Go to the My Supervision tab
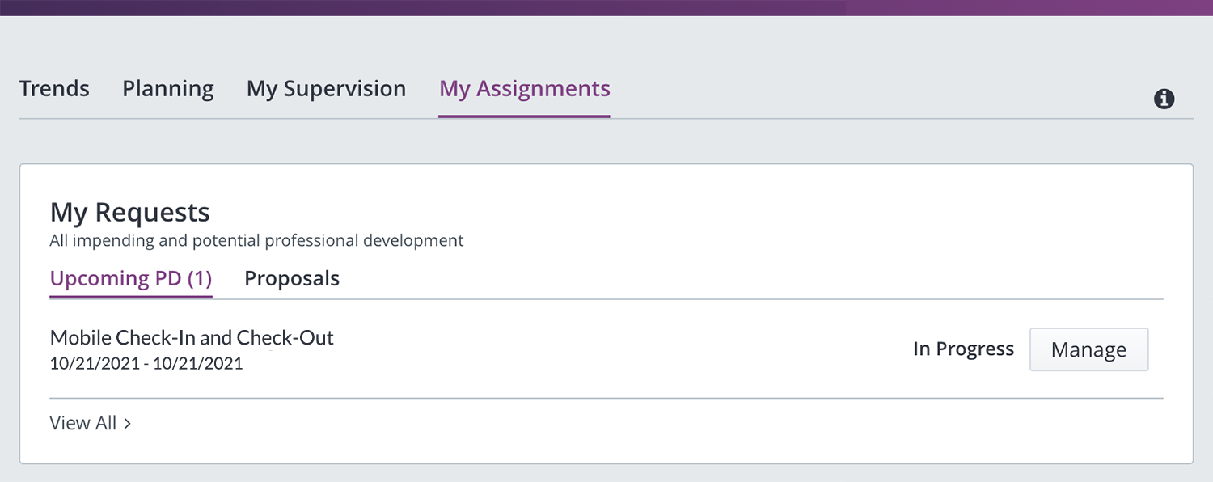The image size is (1213, 482). [326, 89]
